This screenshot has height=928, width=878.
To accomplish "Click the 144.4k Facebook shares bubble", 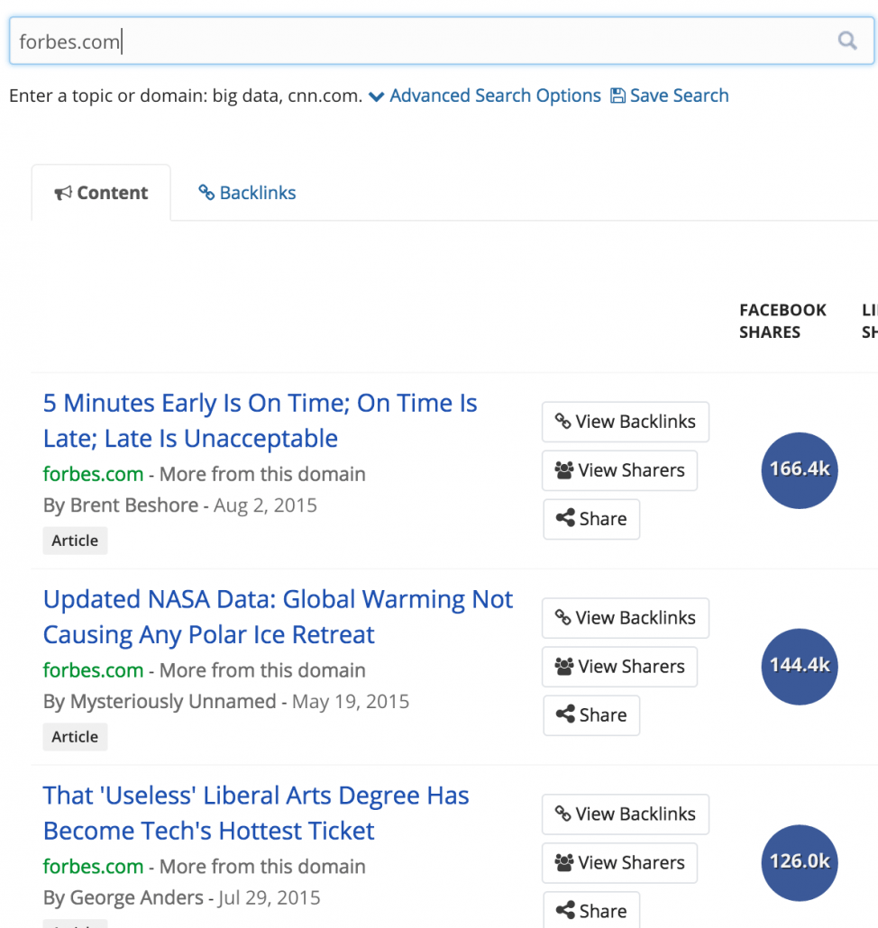I will coord(800,667).
